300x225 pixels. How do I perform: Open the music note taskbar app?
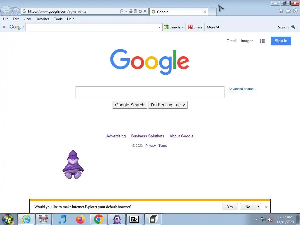[x=62, y=219]
